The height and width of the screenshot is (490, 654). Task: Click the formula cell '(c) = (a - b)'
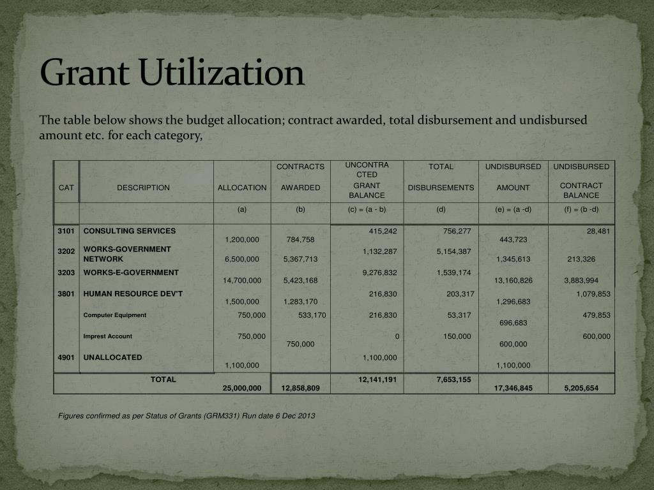(367, 209)
